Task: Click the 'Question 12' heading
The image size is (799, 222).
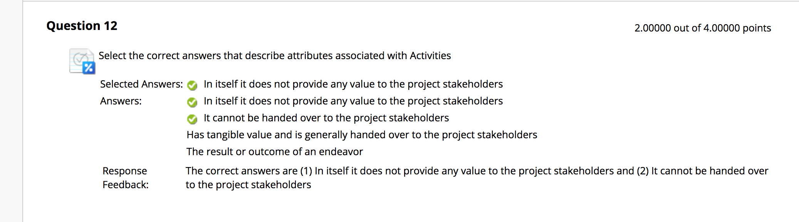Action: [82, 26]
